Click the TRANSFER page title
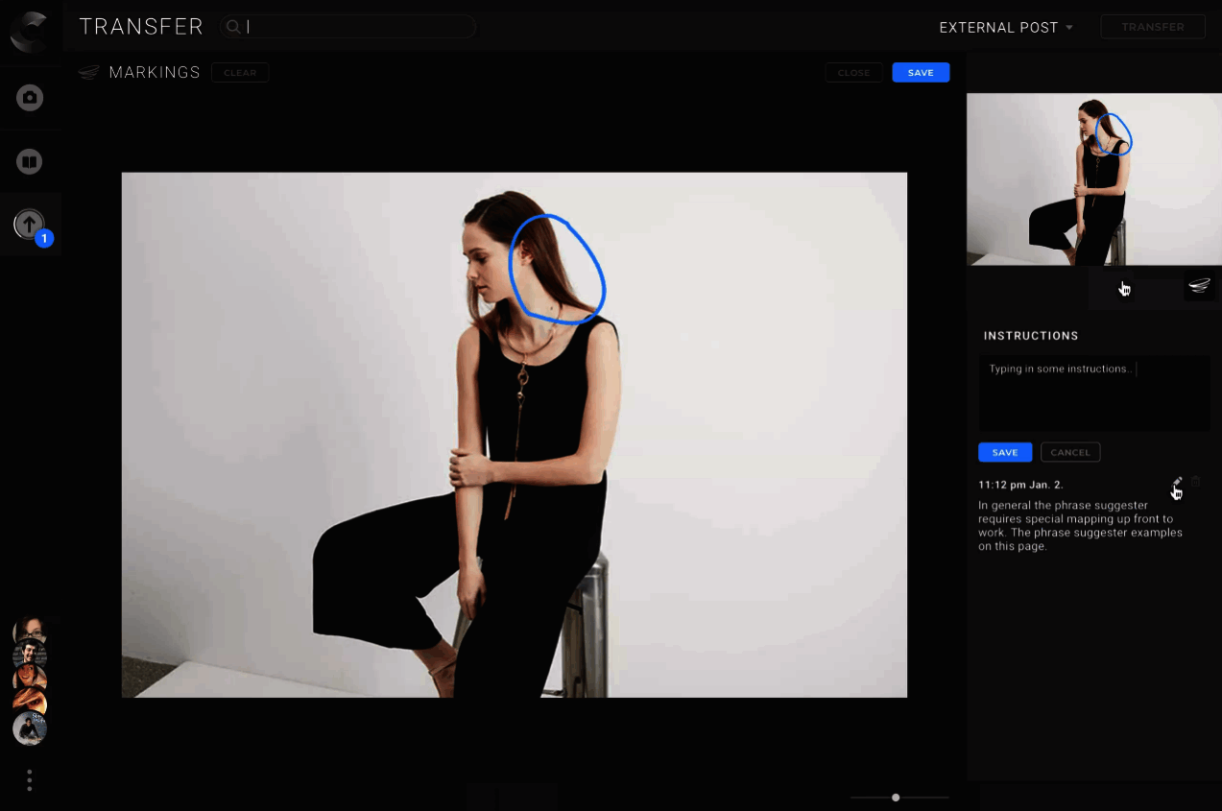Image resolution: width=1222 pixels, height=811 pixels. [x=141, y=27]
